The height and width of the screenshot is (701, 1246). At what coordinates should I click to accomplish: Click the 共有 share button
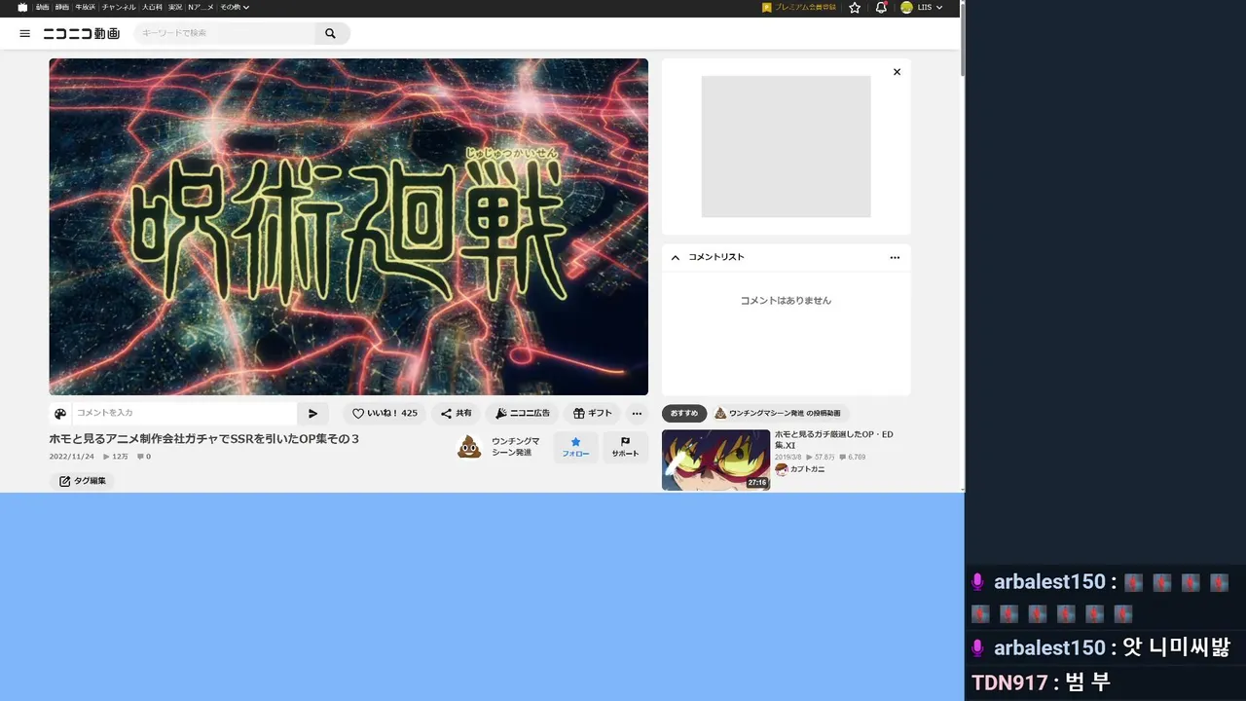(x=456, y=414)
